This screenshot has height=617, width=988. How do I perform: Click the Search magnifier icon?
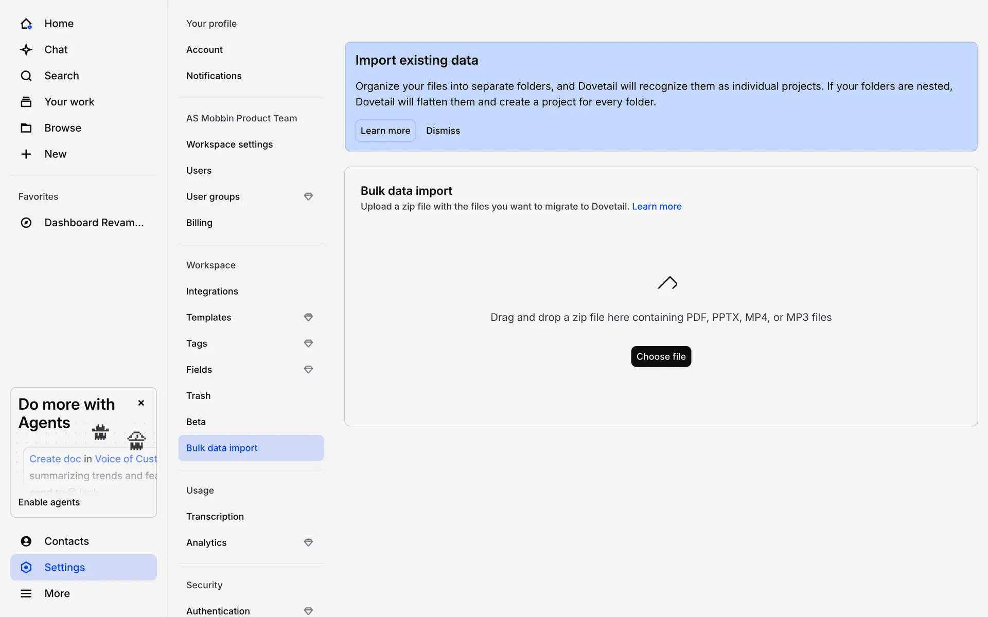pyautogui.click(x=26, y=76)
